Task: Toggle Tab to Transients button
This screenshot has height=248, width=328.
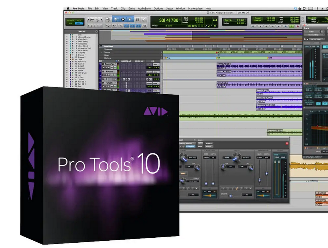Action: click(114, 26)
